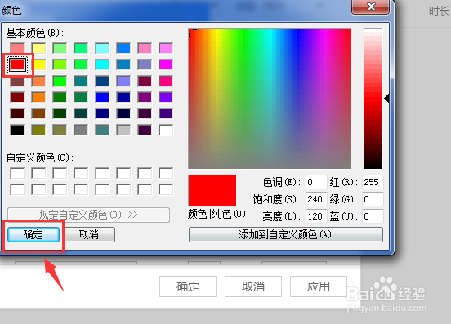Click 确定 in the background window
This screenshot has height=324, width=451.
(x=188, y=286)
